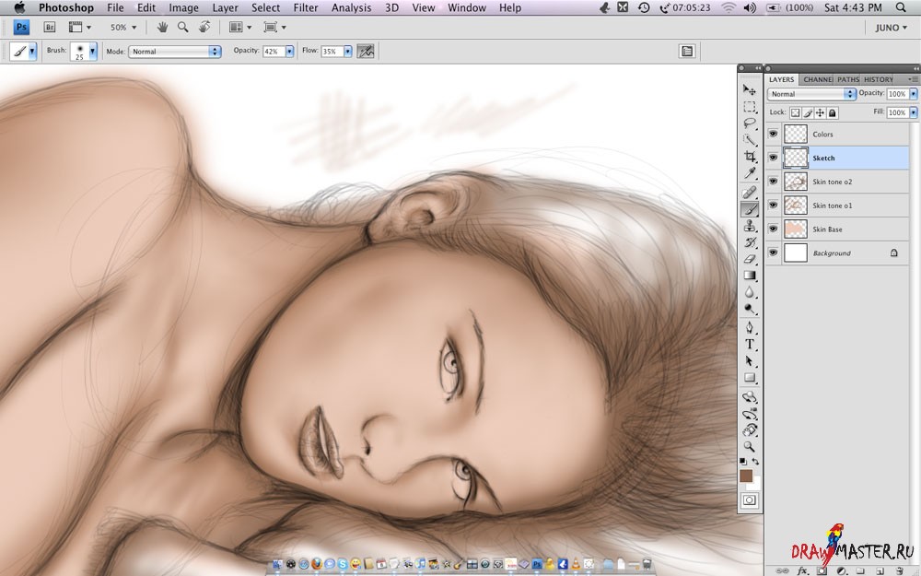Image resolution: width=921 pixels, height=576 pixels.
Task: Open the layer Fill dropdown arrow
Action: pos(914,112)
